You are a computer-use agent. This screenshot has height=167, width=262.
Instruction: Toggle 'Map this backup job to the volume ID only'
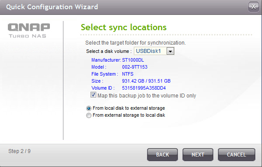[x=93, y=95]
